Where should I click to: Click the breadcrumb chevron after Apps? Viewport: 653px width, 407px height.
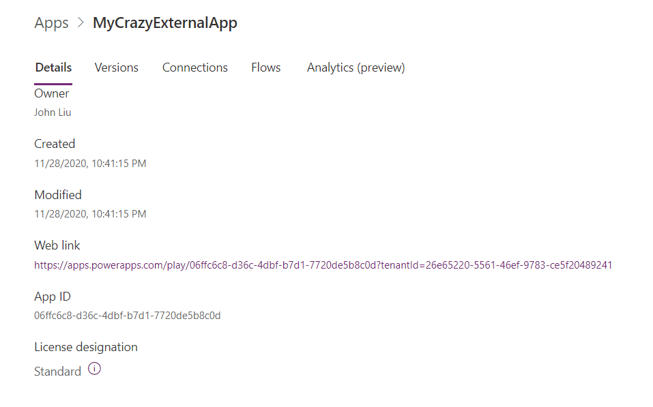pyautogui.click(x=81, y=22)
